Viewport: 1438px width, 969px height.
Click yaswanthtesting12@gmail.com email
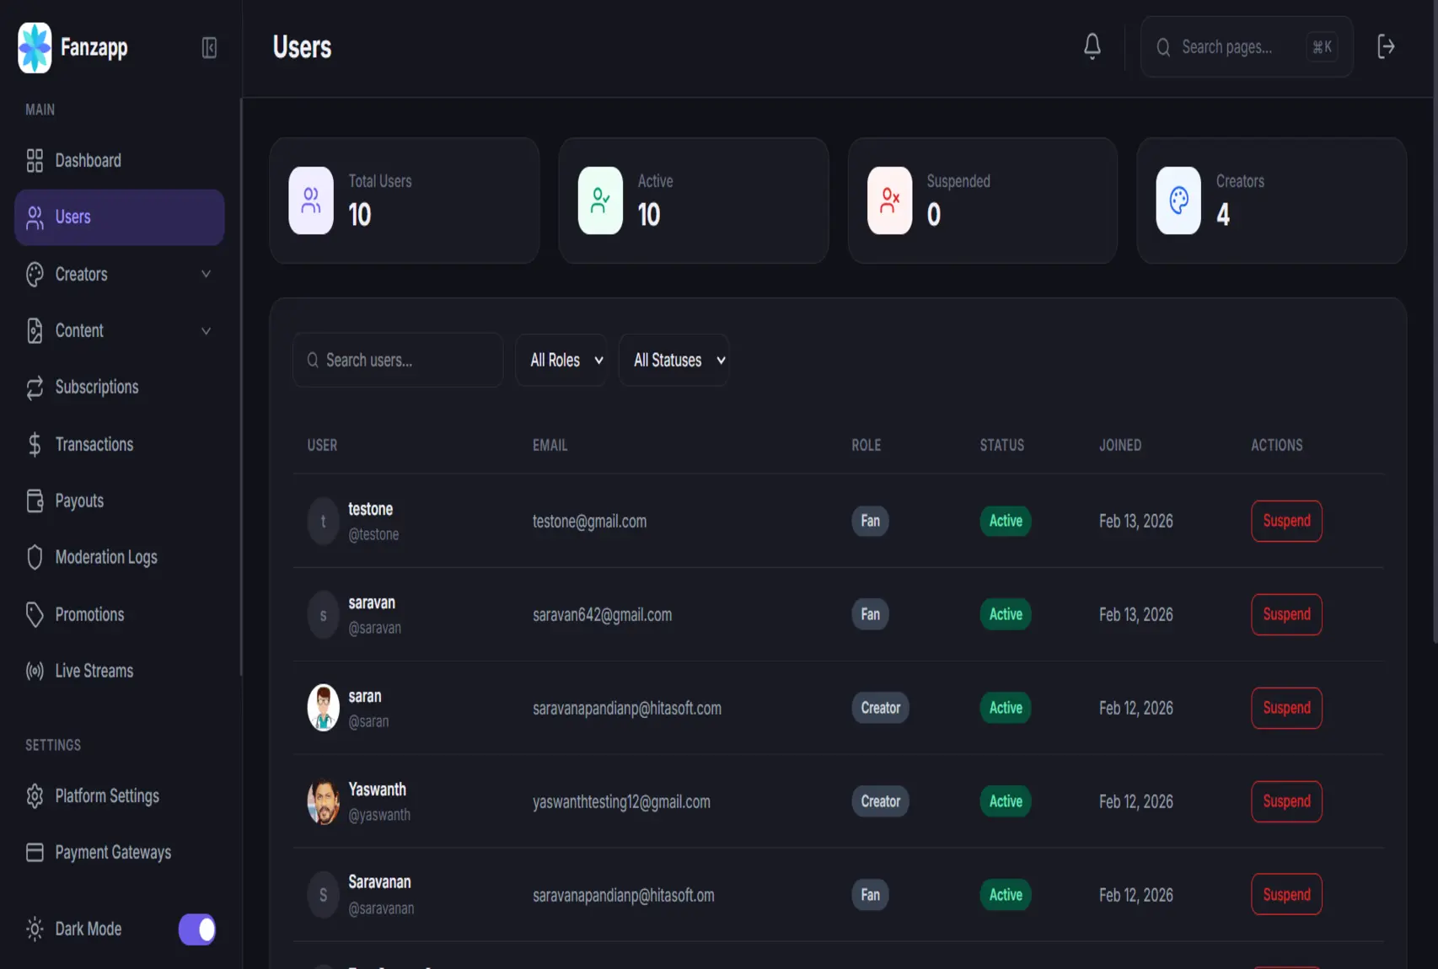coord(621,802)
